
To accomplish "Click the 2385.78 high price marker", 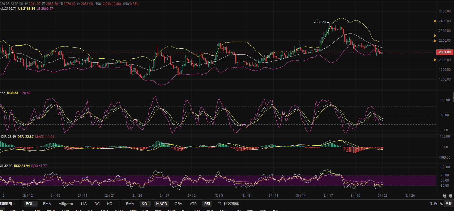I will point(320,22).
